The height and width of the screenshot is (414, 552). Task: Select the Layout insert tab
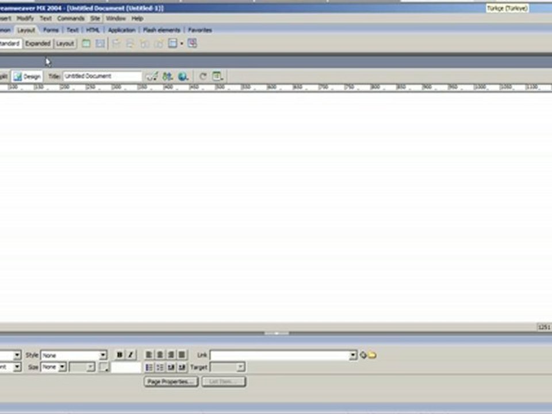(x=26, y=30)
